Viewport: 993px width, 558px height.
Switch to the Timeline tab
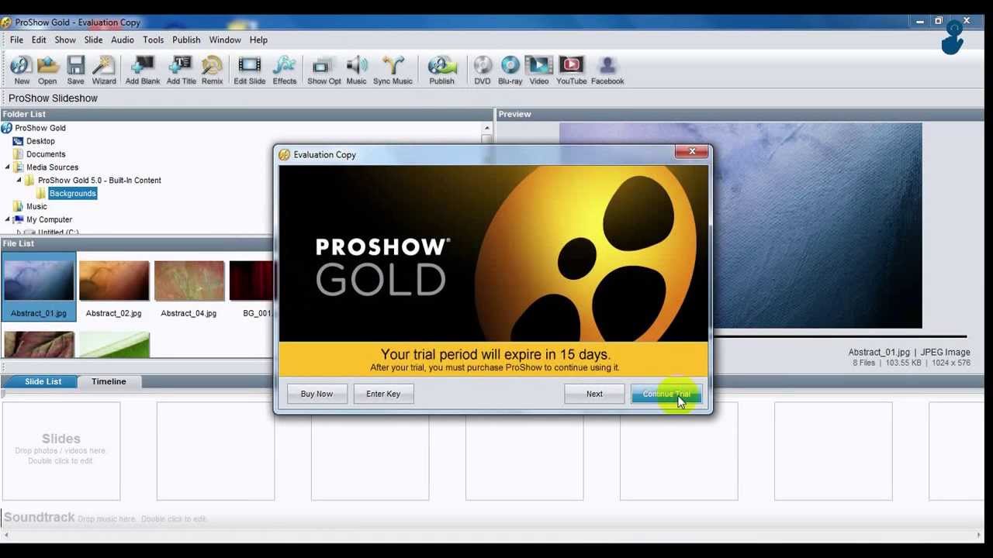109,381
